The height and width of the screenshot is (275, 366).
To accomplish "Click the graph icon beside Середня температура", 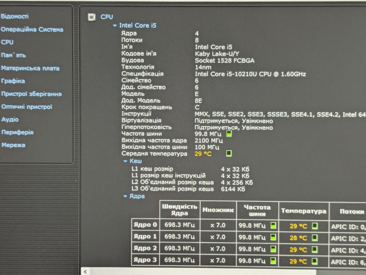I will tap(229, 153).
